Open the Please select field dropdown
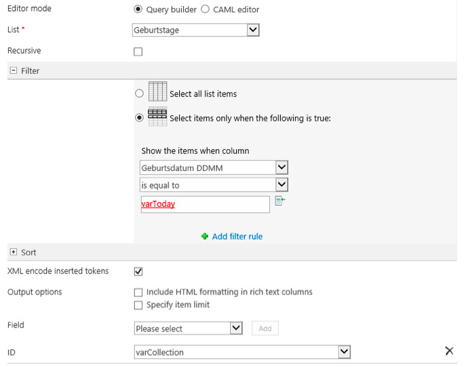The width and height of the screenshot is (466, 367). tap(189, 328)
